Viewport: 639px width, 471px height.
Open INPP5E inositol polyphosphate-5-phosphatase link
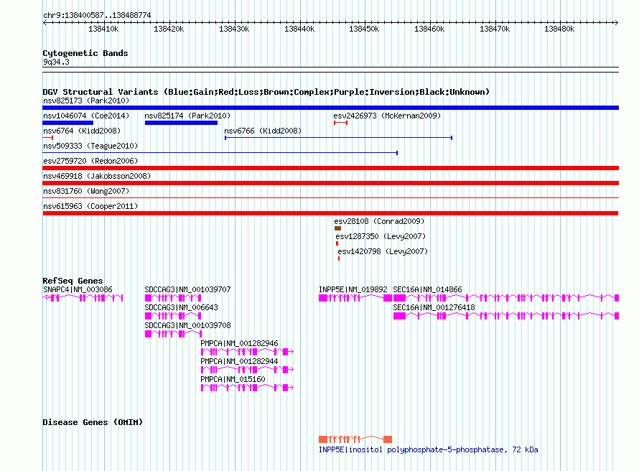(x=429, y=449)
